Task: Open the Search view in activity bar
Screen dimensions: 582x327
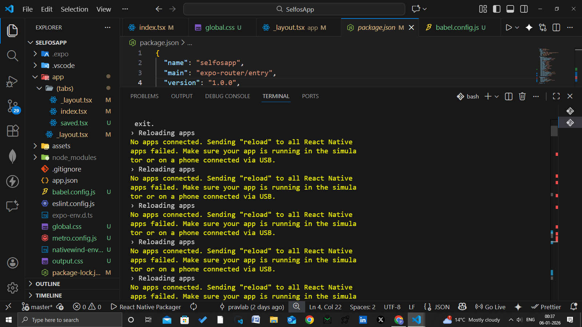Action: [12, 56]
